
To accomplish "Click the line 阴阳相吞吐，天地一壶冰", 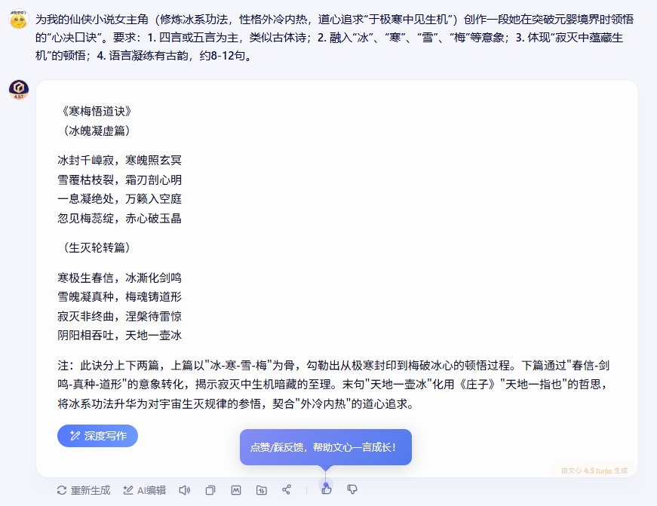I will coord(120,335).
